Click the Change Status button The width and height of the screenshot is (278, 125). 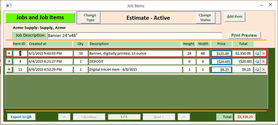205,18
